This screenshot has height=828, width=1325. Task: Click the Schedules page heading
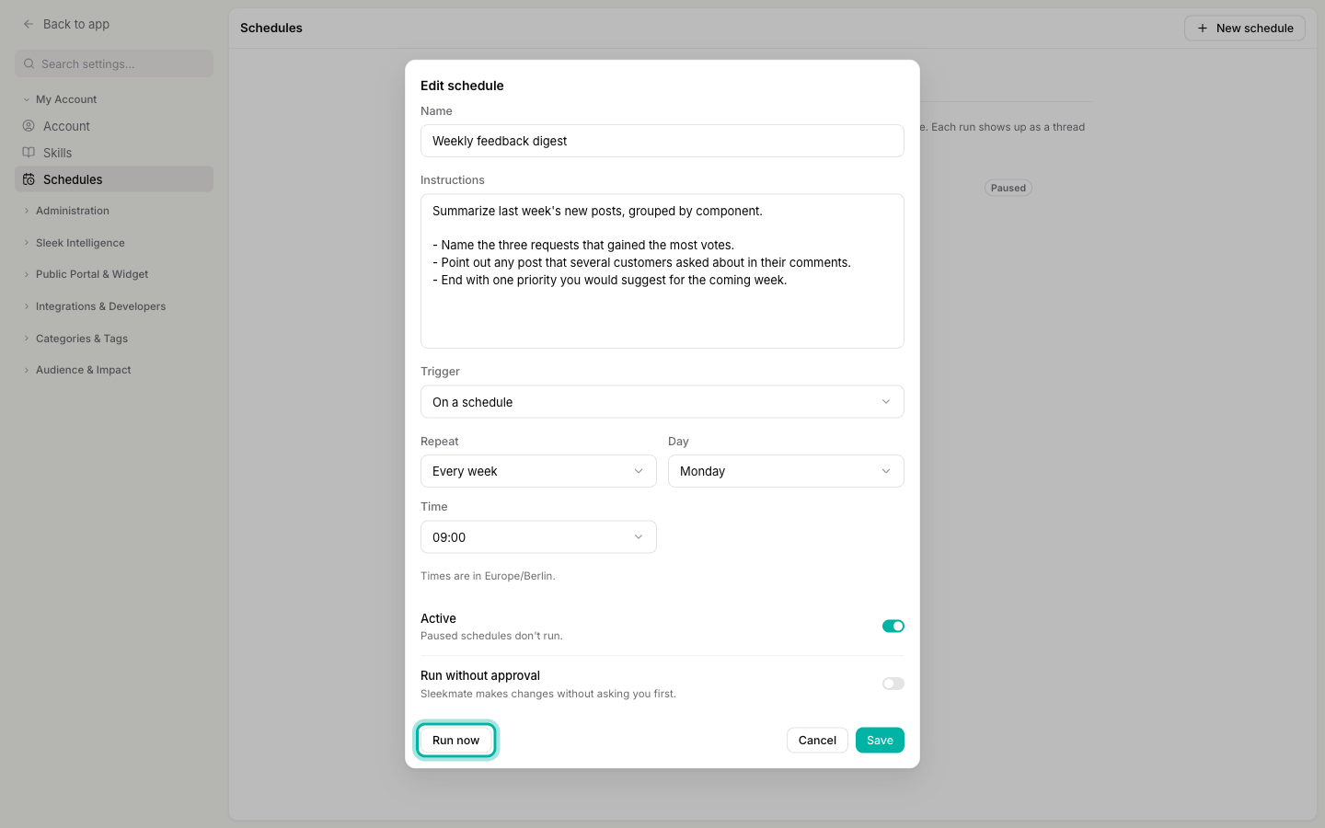271,29
